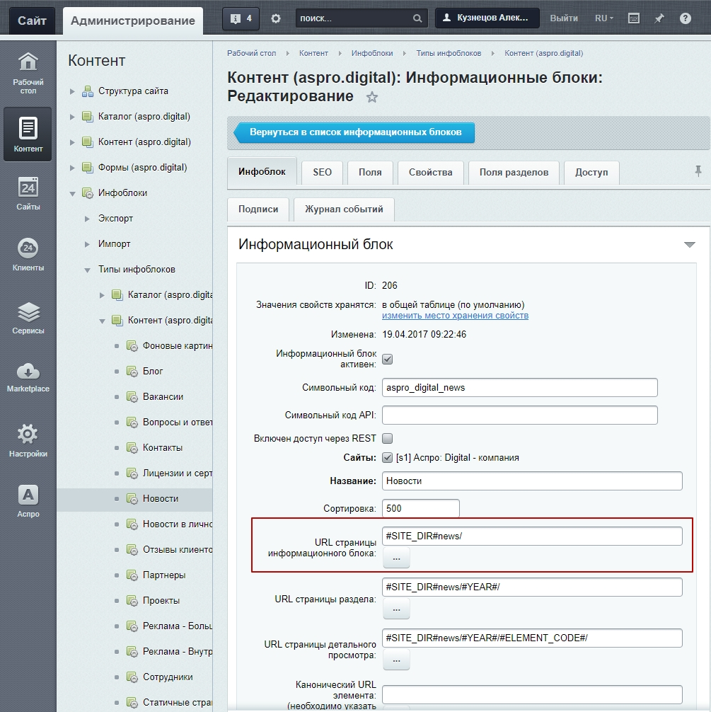Enable Включен доступ через REST checkbox
This screenshot has width=711, height=712.
[387, 438]
